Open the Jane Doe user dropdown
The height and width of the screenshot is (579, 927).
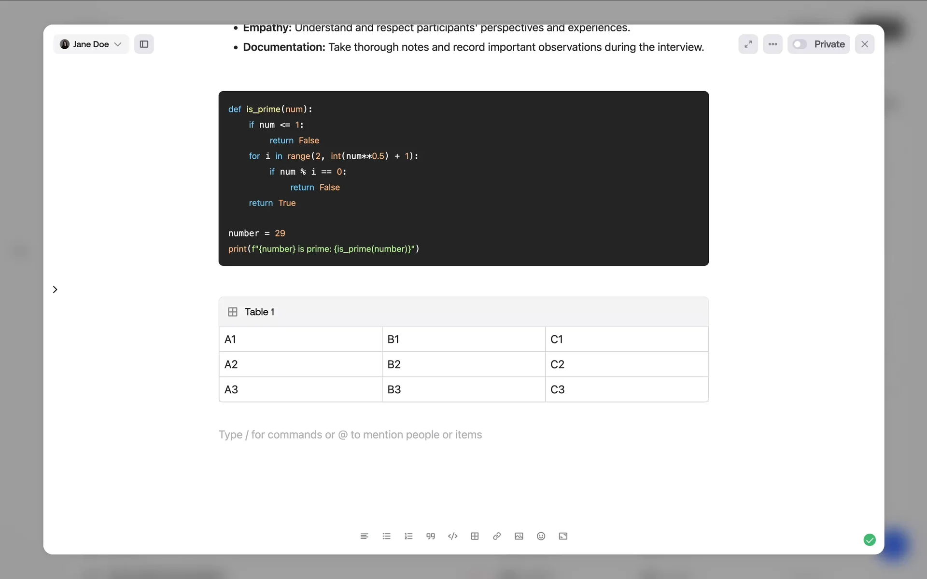pyautogui.click(x=91, y=44)
